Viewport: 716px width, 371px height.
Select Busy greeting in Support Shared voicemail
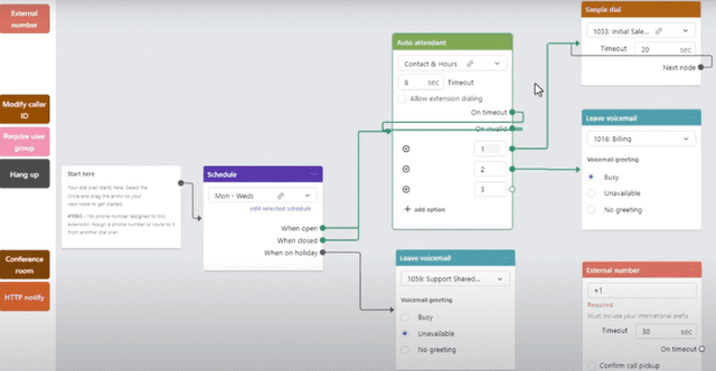[405, 318]
